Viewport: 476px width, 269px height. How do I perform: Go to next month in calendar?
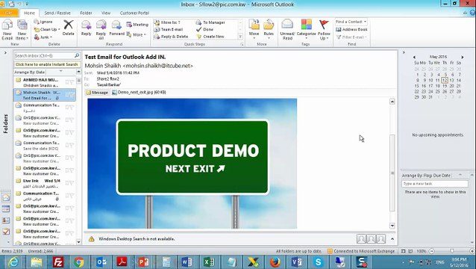coord(463,57)
